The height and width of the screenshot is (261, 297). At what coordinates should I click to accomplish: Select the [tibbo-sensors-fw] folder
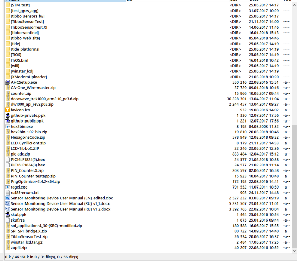click(x=28, y=16)
